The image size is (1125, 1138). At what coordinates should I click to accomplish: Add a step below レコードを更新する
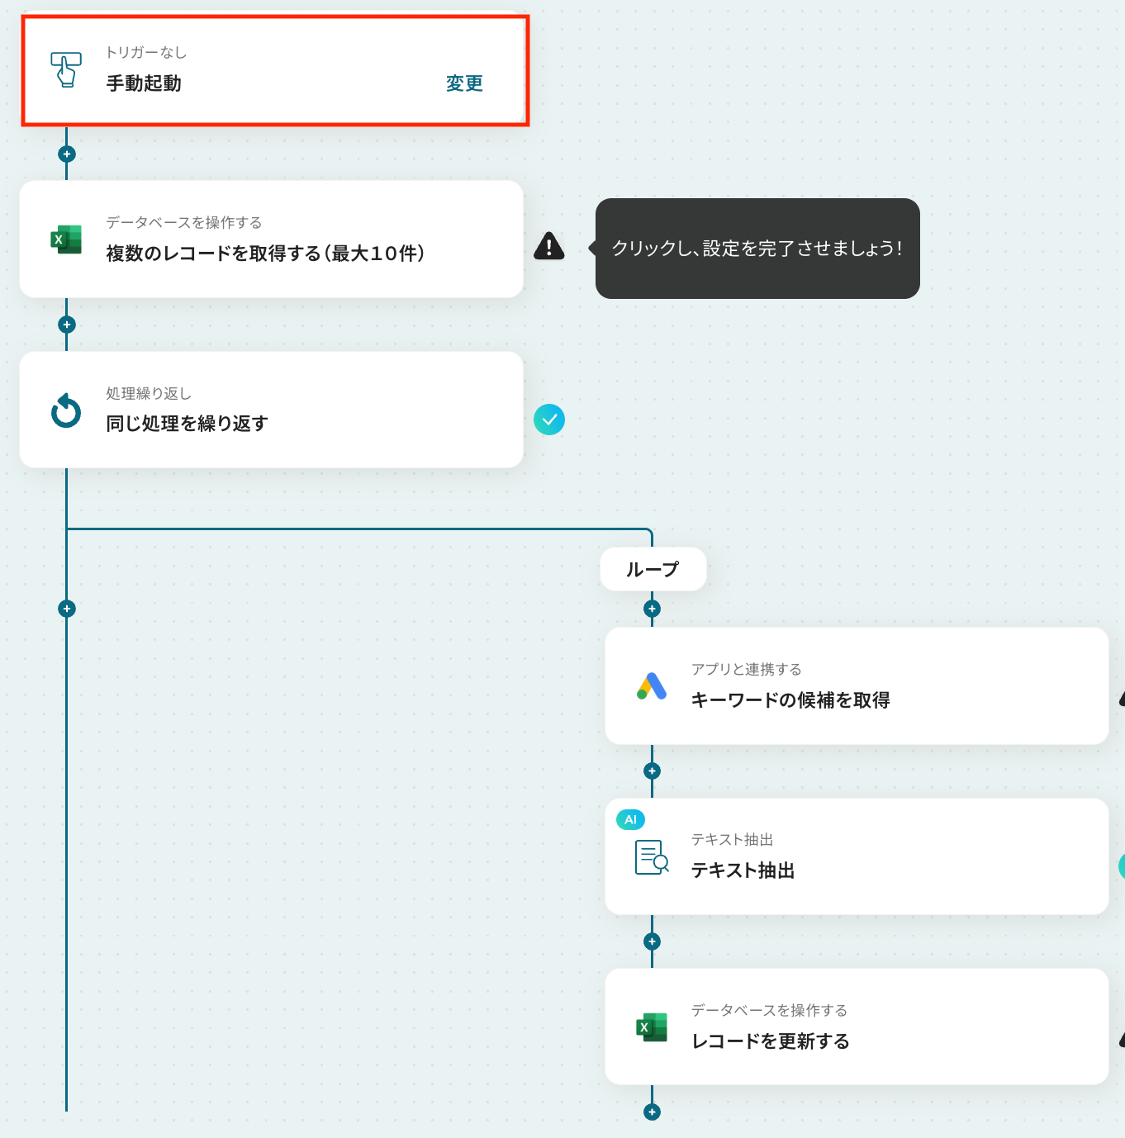(x=652, y=1112)
